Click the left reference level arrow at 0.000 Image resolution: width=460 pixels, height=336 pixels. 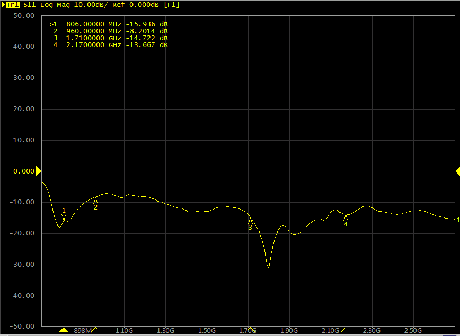tap(39, 171)
